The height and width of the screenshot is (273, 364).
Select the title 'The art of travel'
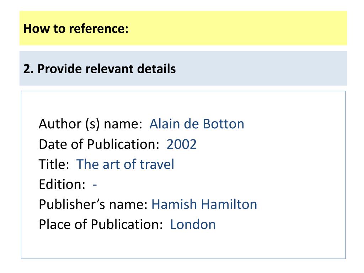pyautogui.click(x=125, y=164)
